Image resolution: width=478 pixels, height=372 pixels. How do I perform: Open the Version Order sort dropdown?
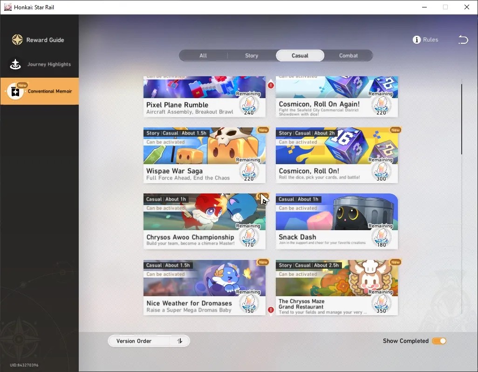[149, 341]
